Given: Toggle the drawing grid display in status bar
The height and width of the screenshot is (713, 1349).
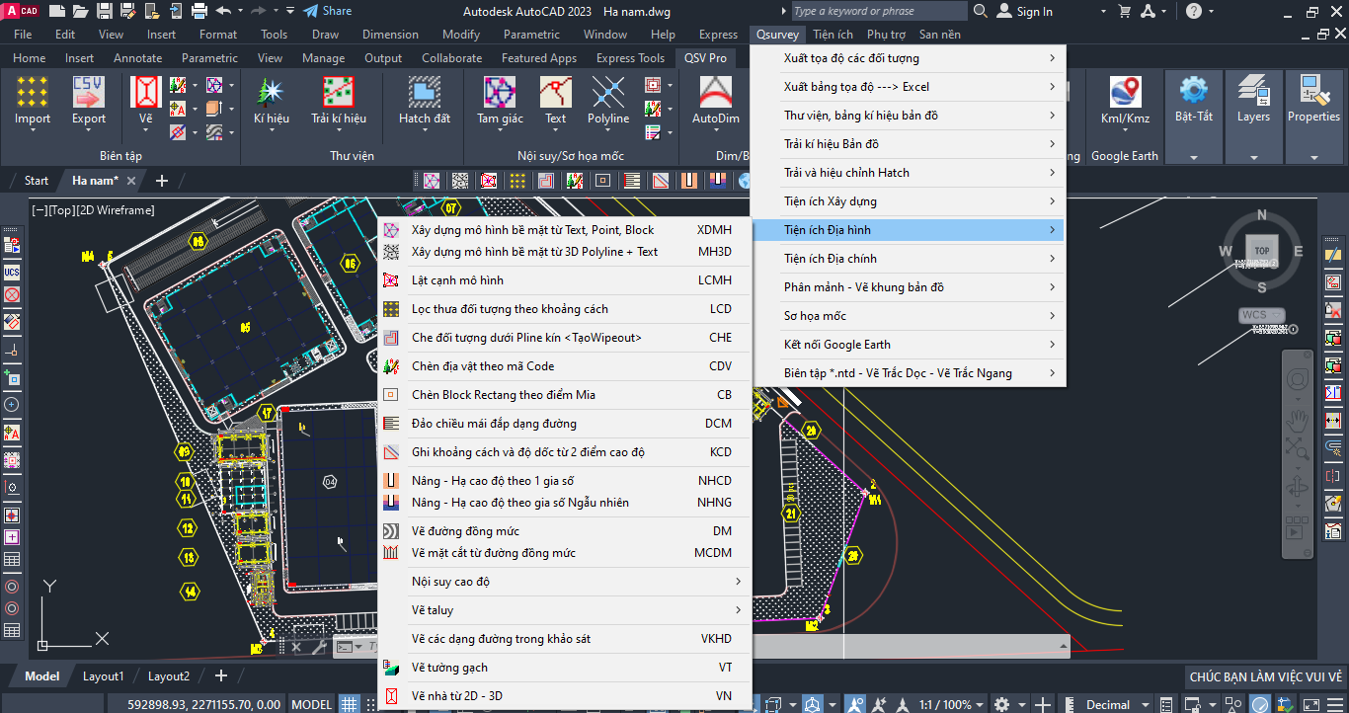Looking at the screenshot, I should point(349,704).
